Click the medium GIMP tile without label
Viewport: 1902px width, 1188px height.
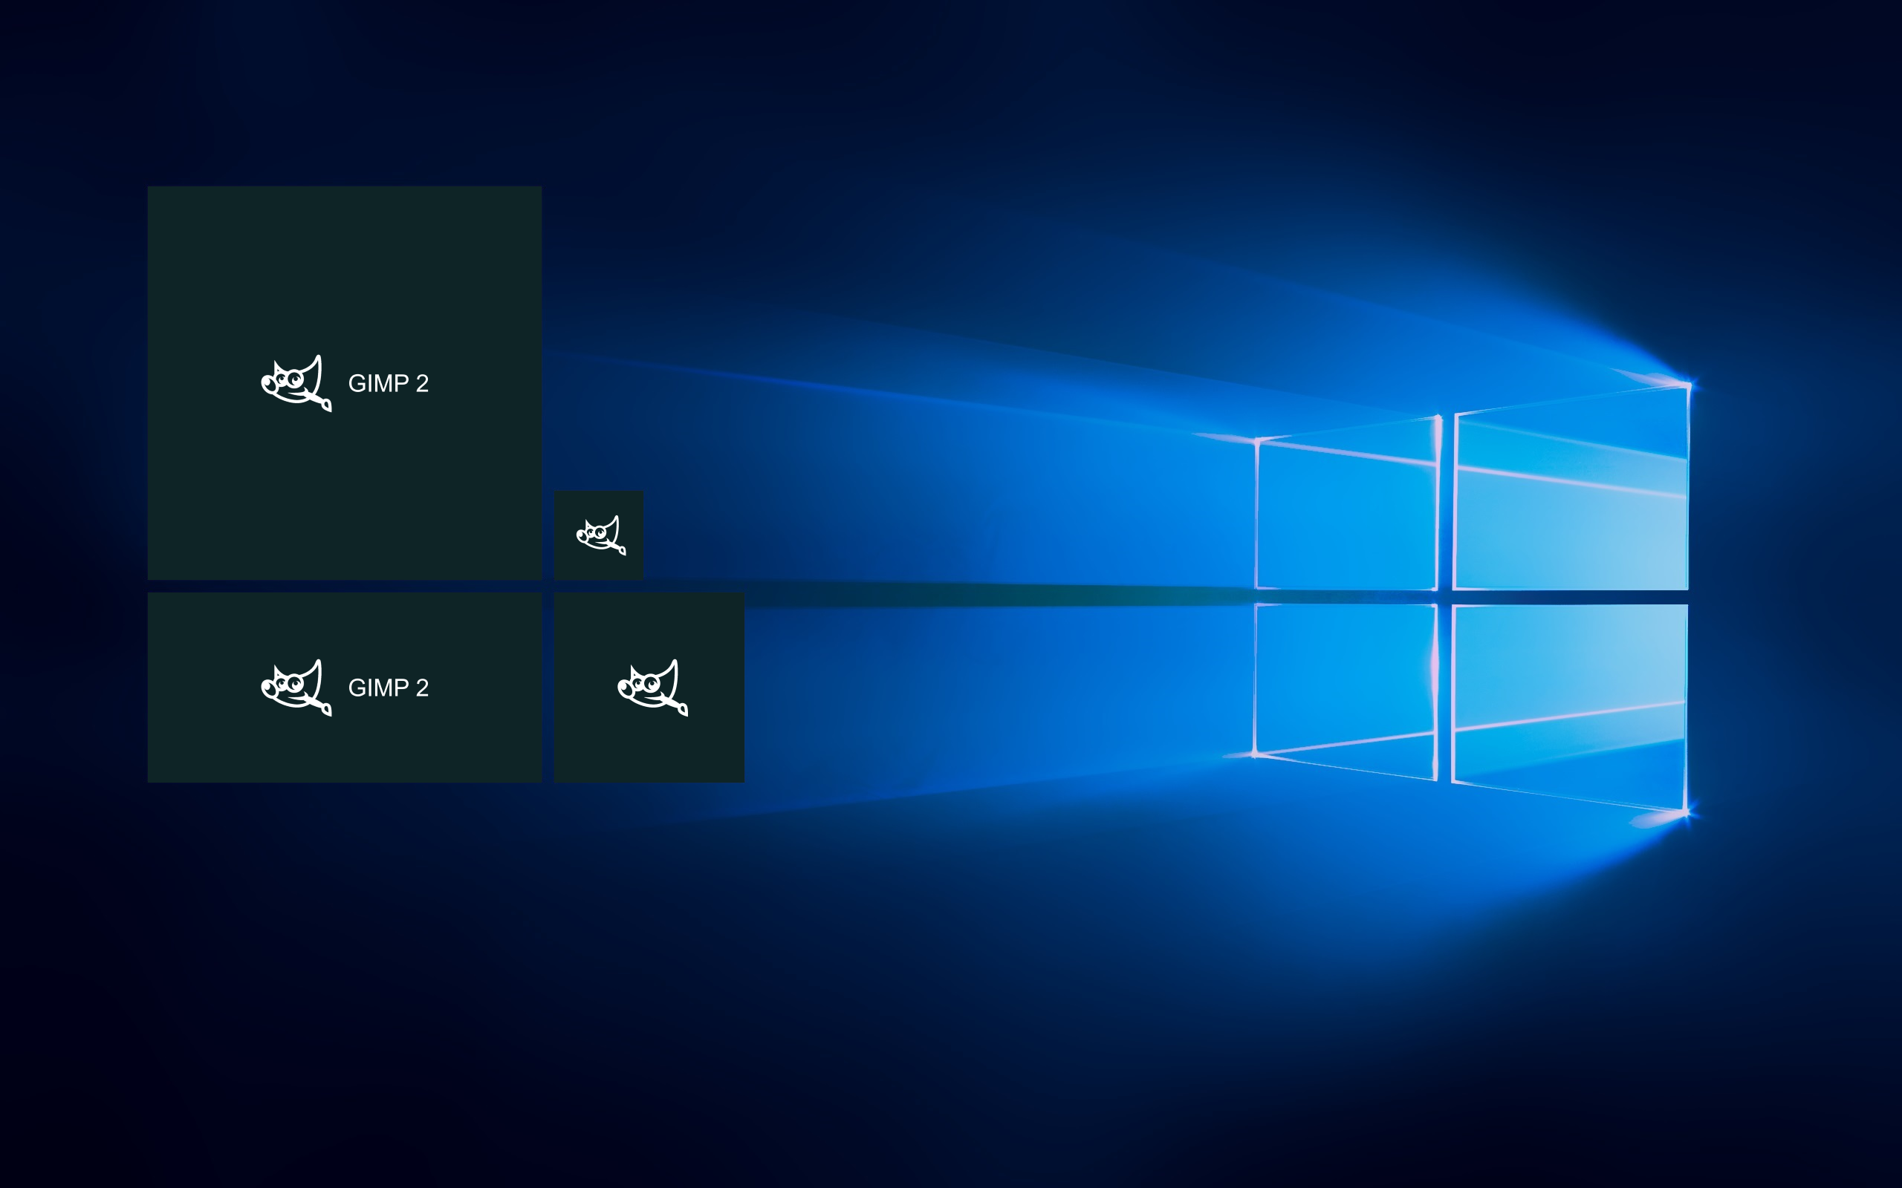point(649,688)
